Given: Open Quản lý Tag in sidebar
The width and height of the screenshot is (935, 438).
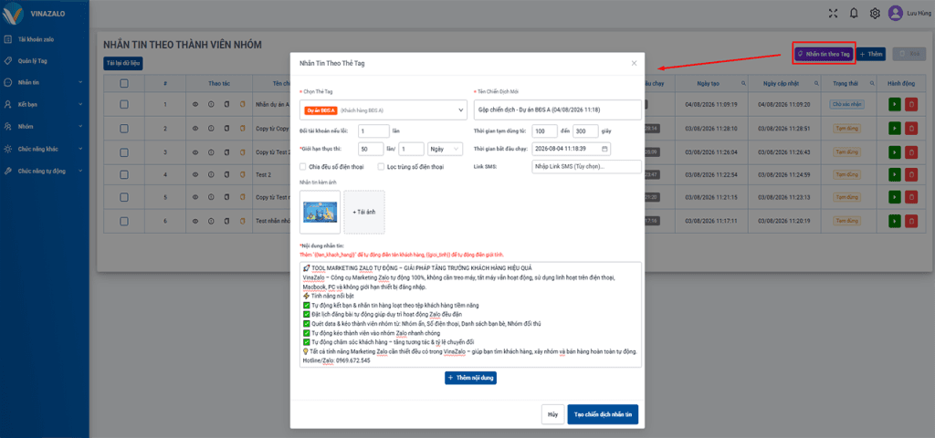Looking at the screenshot, I should pos(45,60).
